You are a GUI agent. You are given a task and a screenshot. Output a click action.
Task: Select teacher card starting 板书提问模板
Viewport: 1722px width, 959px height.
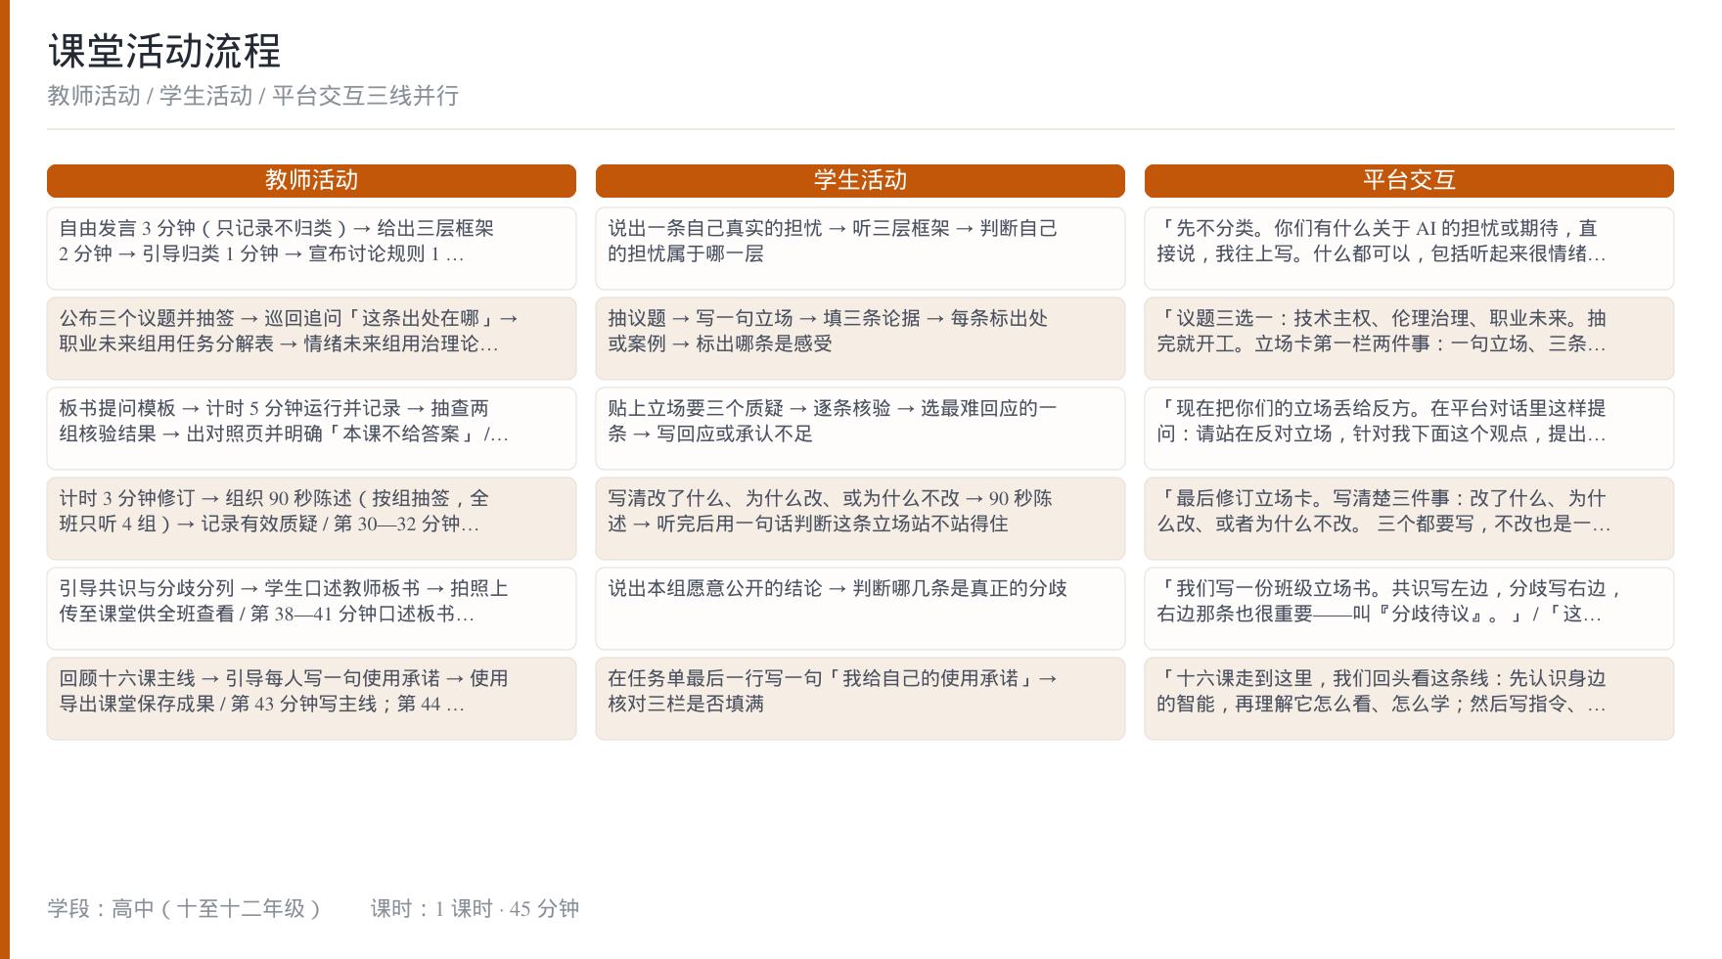point(311,429)
